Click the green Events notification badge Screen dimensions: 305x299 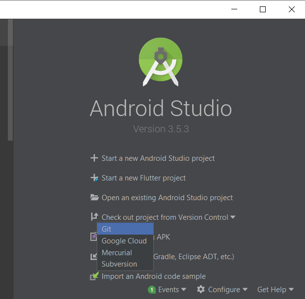click(152, 290)
